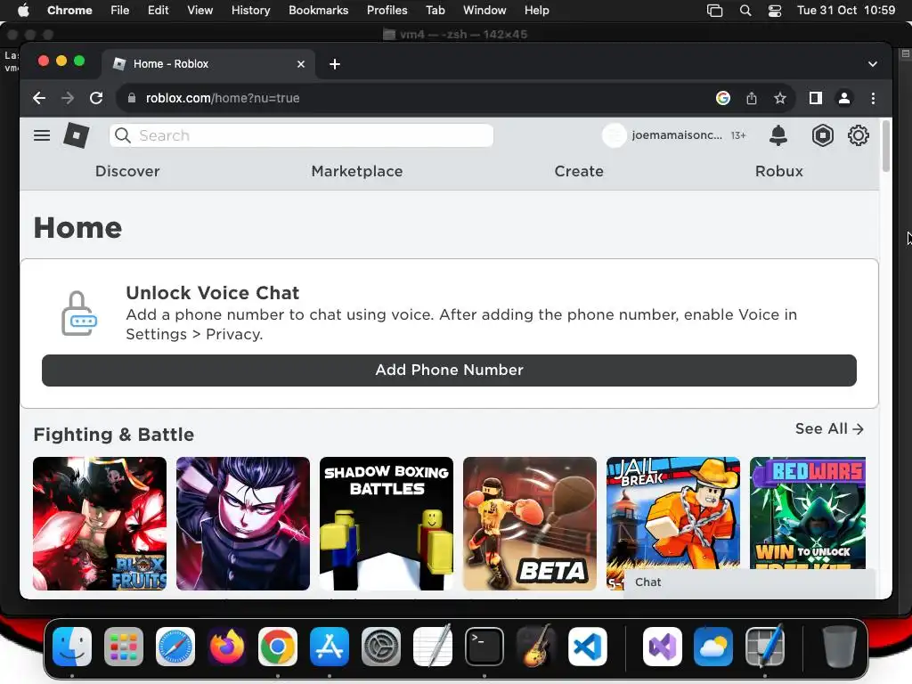
Task: Share this page via the share icon
Action: (x=752, y=98)
